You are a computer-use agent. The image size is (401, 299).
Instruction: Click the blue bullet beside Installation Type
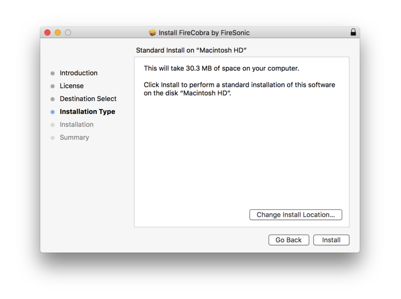(x=53, y=112)
